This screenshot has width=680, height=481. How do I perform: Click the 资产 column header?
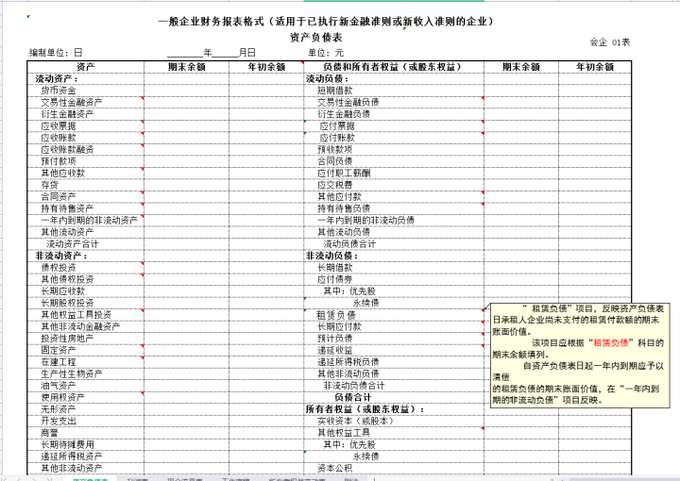coord(85,67)
